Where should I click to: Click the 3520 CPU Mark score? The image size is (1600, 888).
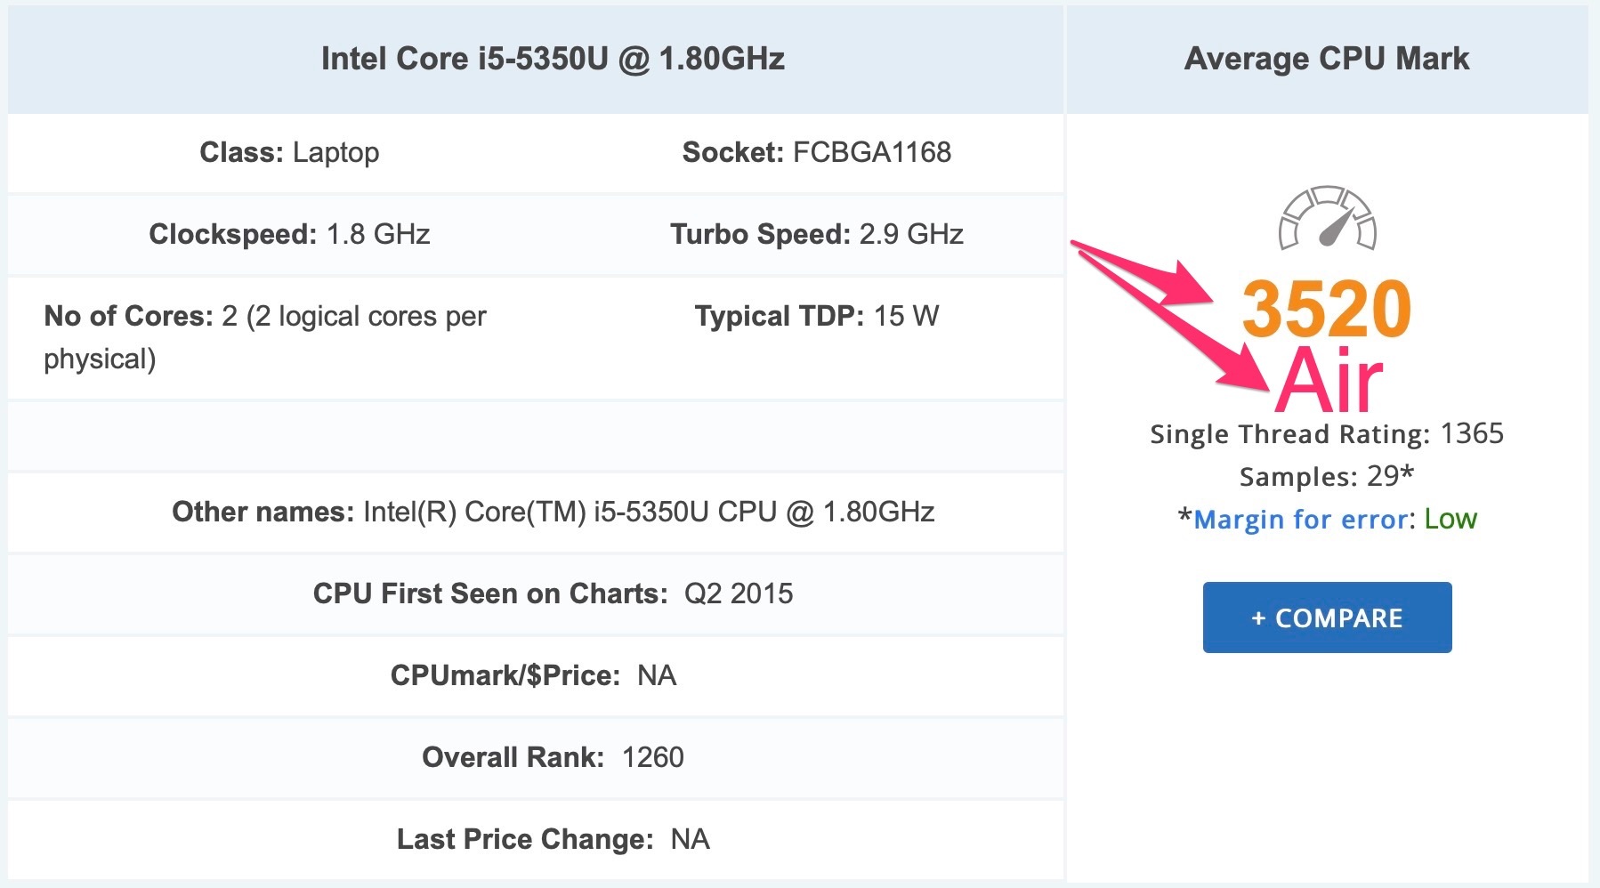coord(1327,309)
